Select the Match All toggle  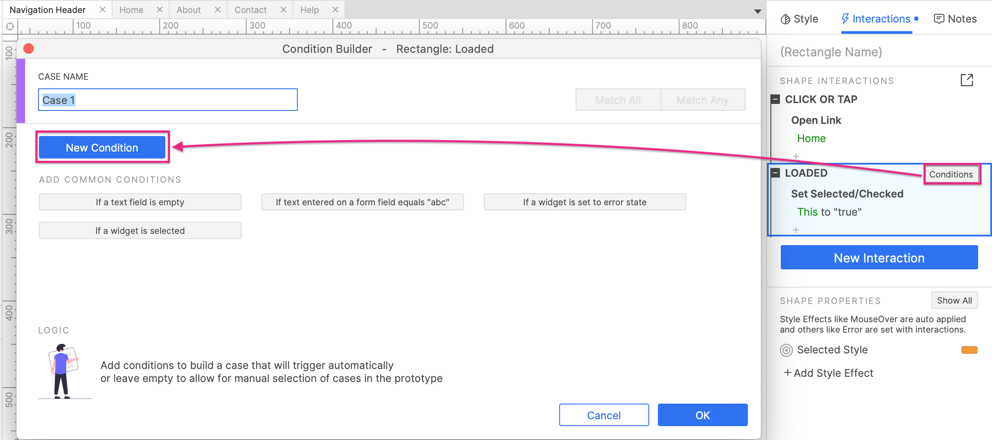[618, 100]
